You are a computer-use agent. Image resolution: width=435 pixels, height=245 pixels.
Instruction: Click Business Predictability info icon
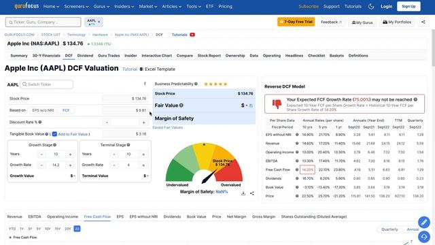[196, 84]
